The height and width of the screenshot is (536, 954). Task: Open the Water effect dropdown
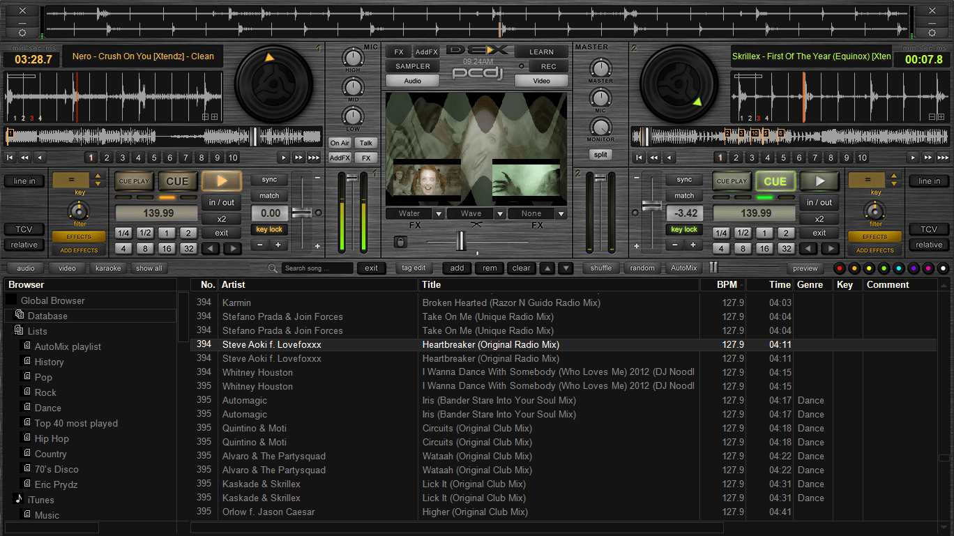(x=416, y=213)
